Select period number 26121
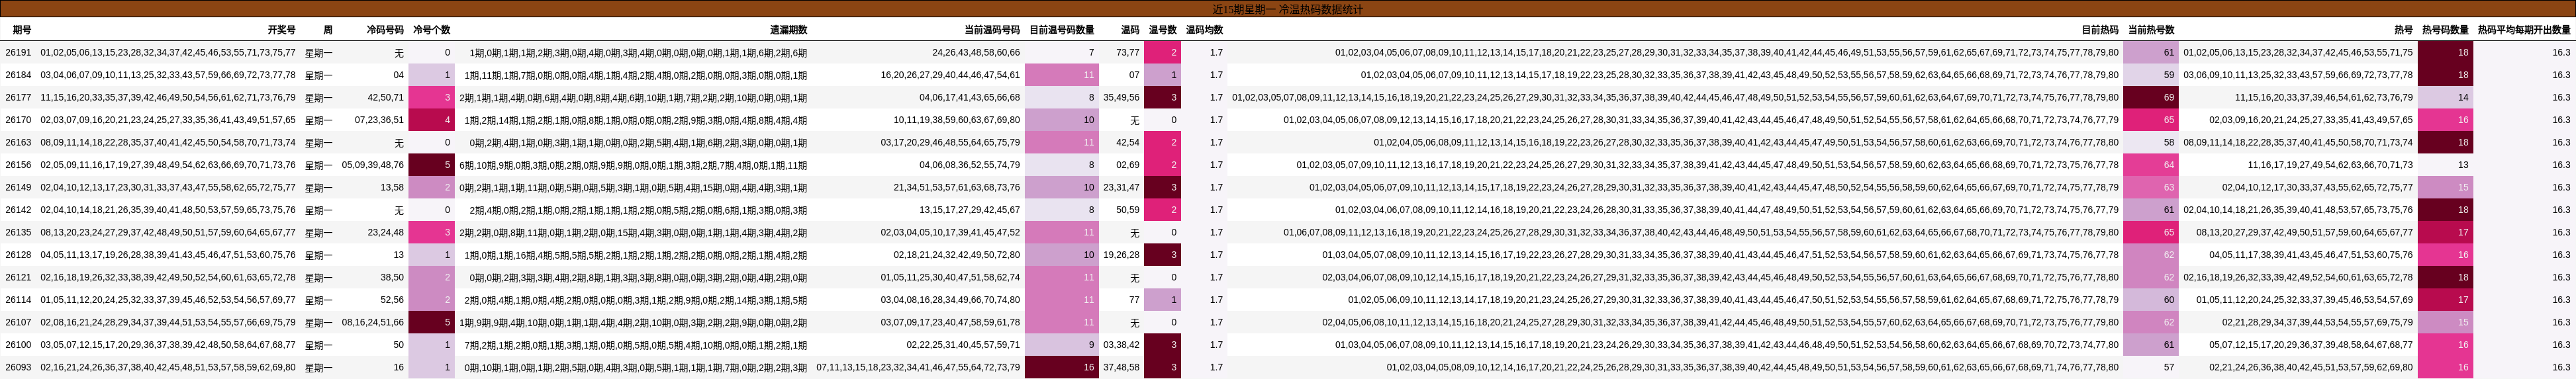Screen dimensions: 2576x379 18,278
